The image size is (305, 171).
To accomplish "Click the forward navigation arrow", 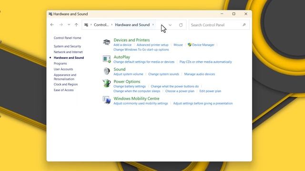I will point(61,25).
